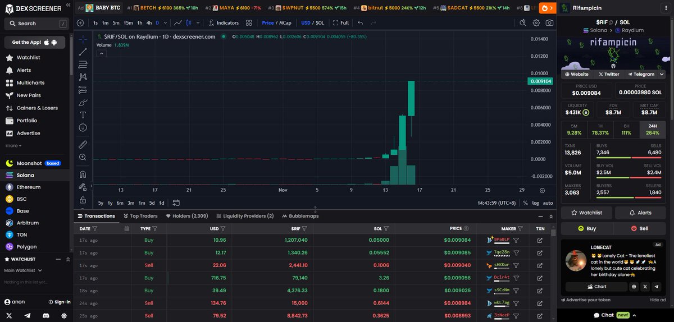Set chart range to 3m
674x322 pixels.
(130, 203)
